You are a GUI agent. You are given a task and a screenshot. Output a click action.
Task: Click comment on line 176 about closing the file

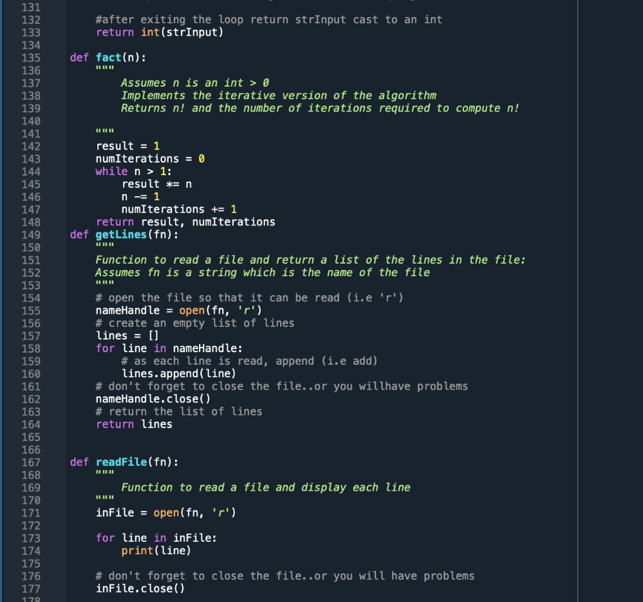pyautogui.click(x=285, y=576)
